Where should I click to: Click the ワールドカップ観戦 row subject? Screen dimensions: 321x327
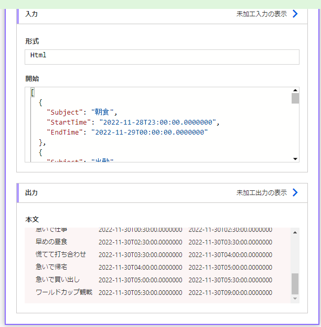(64, 292)
